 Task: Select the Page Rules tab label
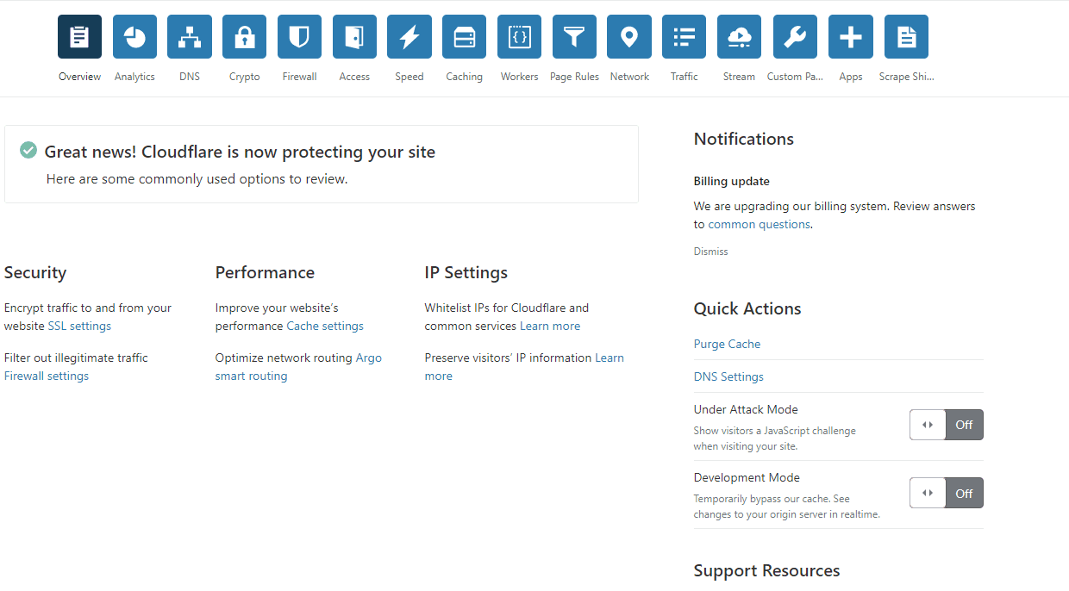pyautogui.click(x=574, y=77)
